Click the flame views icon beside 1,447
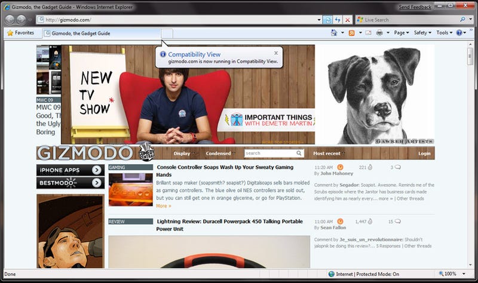Image resolution: width=478 pixels, height=283 pixels. click(370, 222)
